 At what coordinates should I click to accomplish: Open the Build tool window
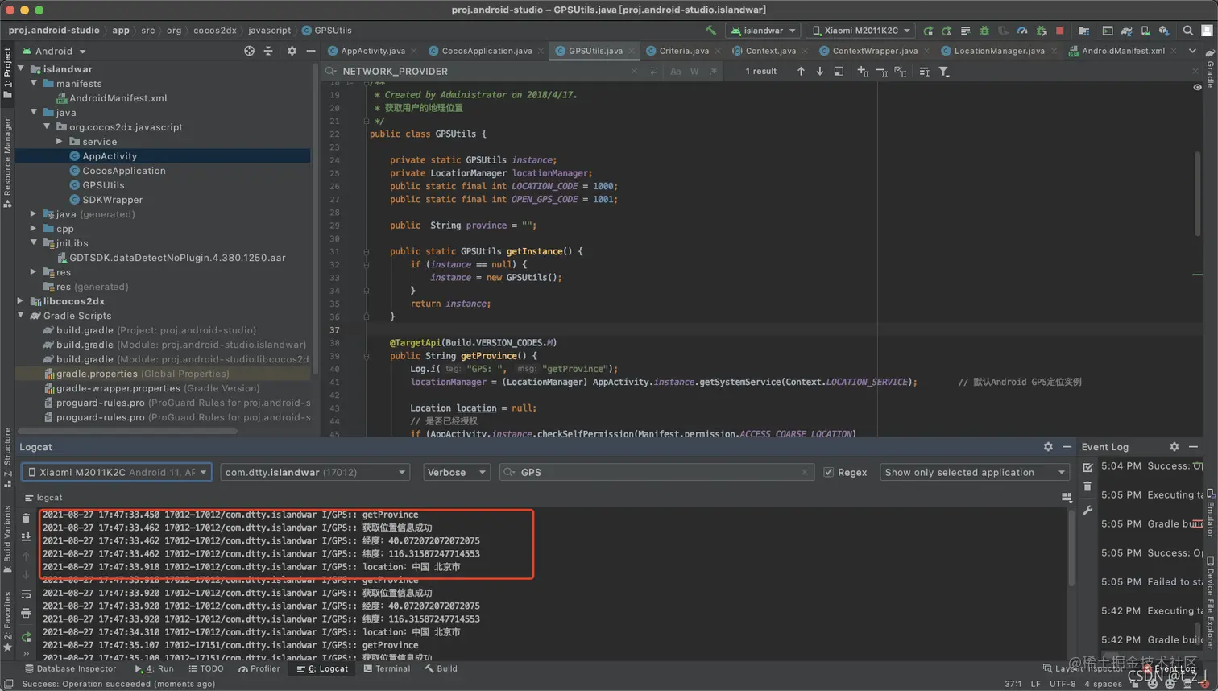(x=441, y=668)
